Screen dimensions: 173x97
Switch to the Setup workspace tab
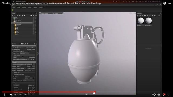[19, 7]
